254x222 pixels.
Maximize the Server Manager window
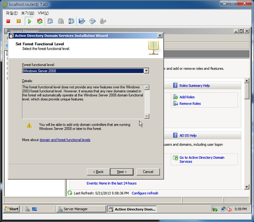[x=241, y=31]
